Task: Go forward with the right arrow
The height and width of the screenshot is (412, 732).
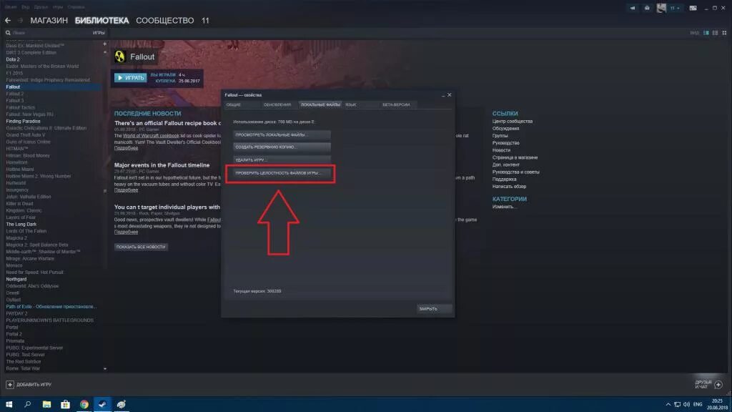Action: [x=20, y=21]
